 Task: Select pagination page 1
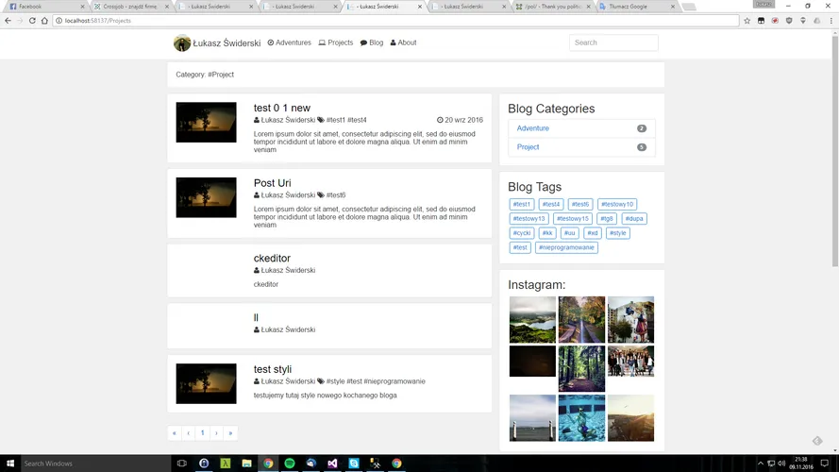pyautogui.click(x=202, y=433)
